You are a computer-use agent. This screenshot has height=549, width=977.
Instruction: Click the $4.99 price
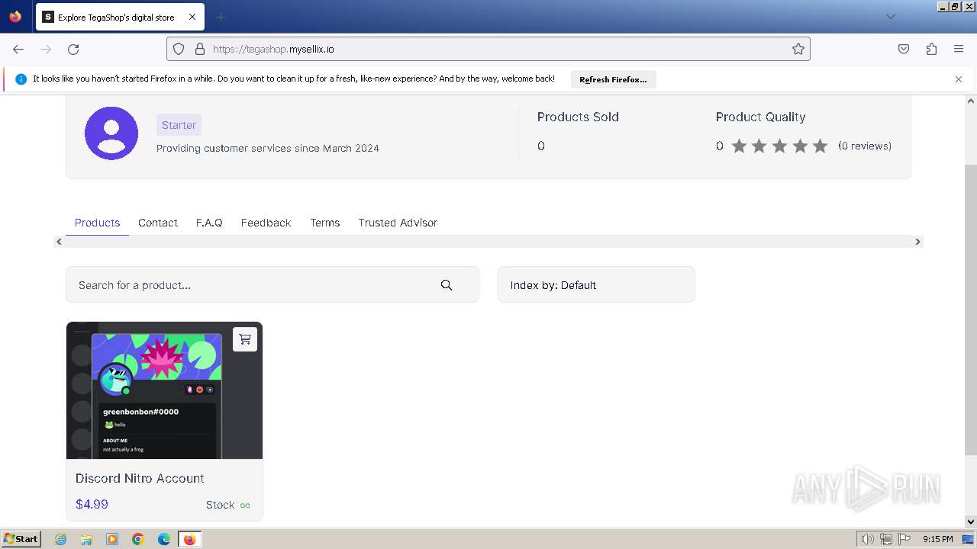click(x=92, y=504)
